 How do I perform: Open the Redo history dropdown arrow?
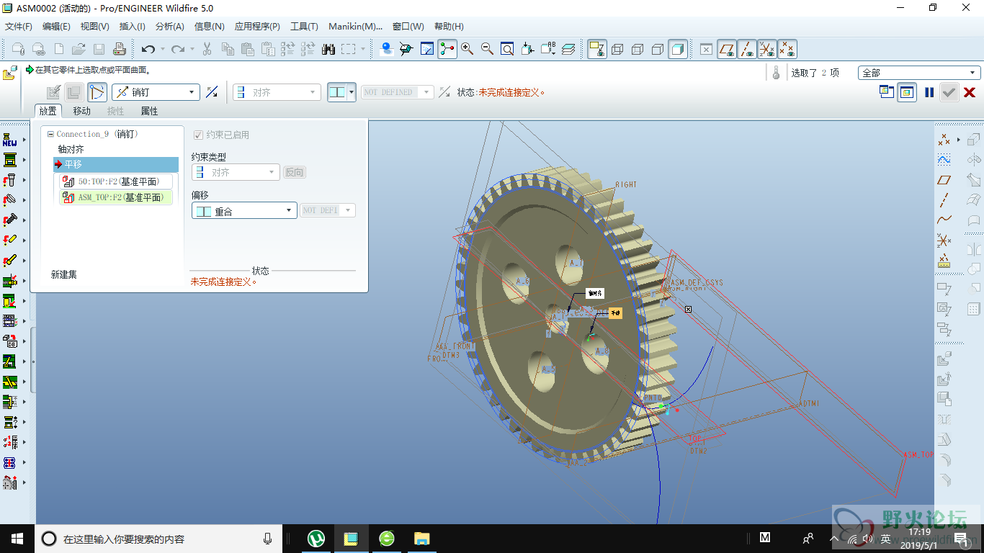(x=192, y=49)
